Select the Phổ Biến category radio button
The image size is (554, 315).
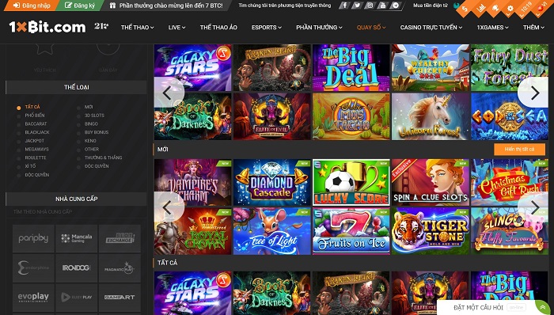pyautogui.click(x=19, y=116)
